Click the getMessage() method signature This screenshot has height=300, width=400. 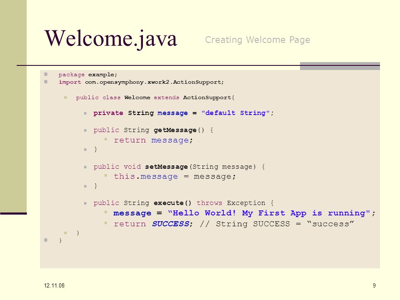coord(153,130)
